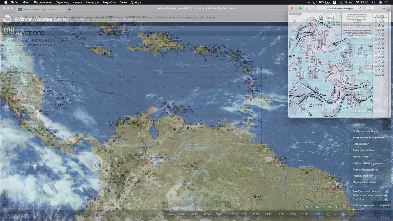Switch to Mapas meteorológicos tab
Image resolution: width=393 pixels, height=221 pixels.
pos(41,9)
